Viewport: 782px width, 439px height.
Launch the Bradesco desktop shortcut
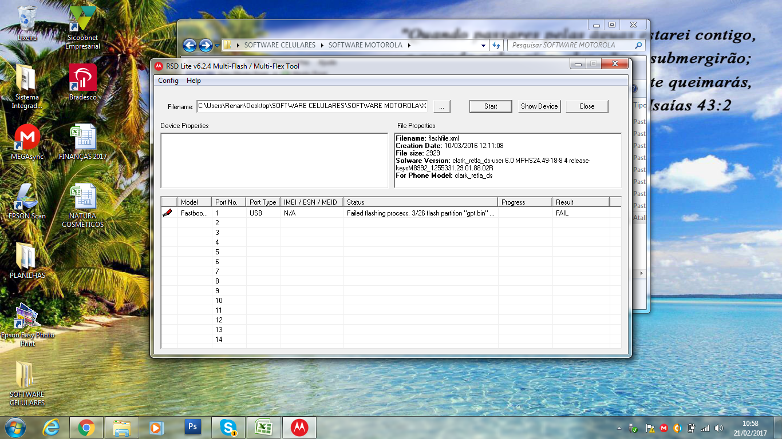pos(83,82)
